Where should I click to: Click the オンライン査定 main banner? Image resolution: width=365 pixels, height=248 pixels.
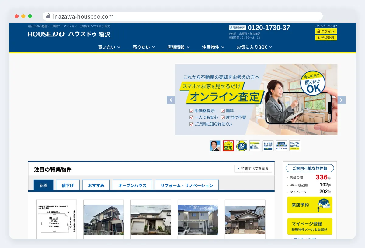click(x=256, y=99)
